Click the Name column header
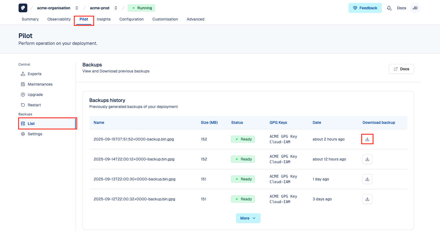The height and width of the screenshot is (231, 440). click(99, 122)
